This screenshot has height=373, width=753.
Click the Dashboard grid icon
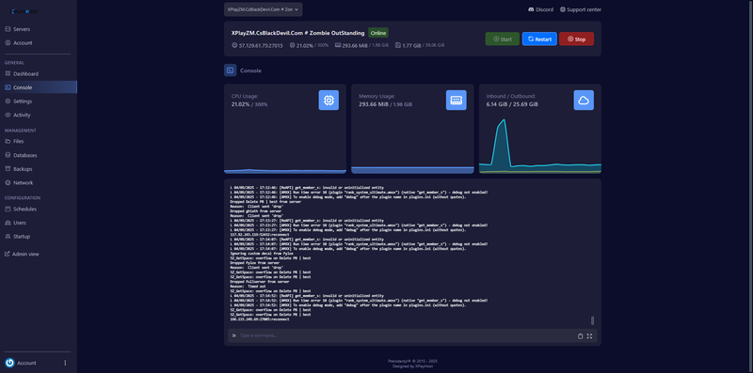pos(8,74)
